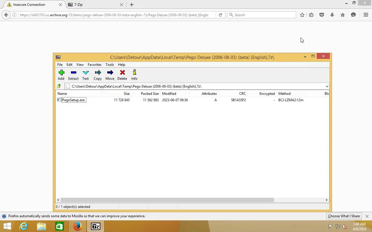Sort by the Encrypted column header

(x=262, y=94)
